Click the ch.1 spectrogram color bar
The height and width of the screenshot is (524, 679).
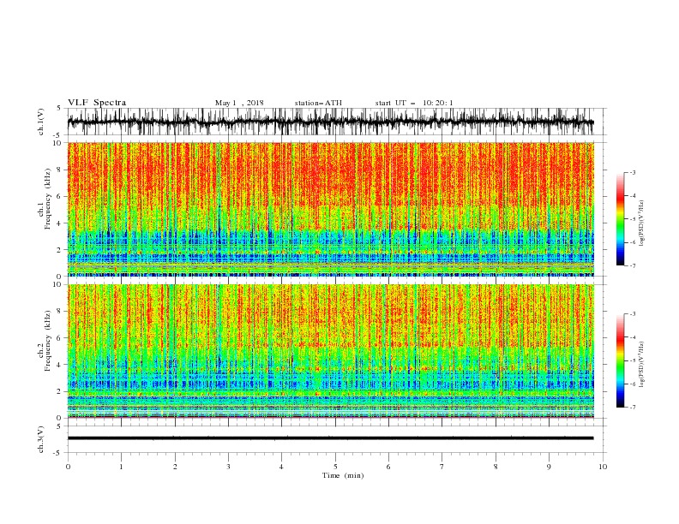[620, 219]
